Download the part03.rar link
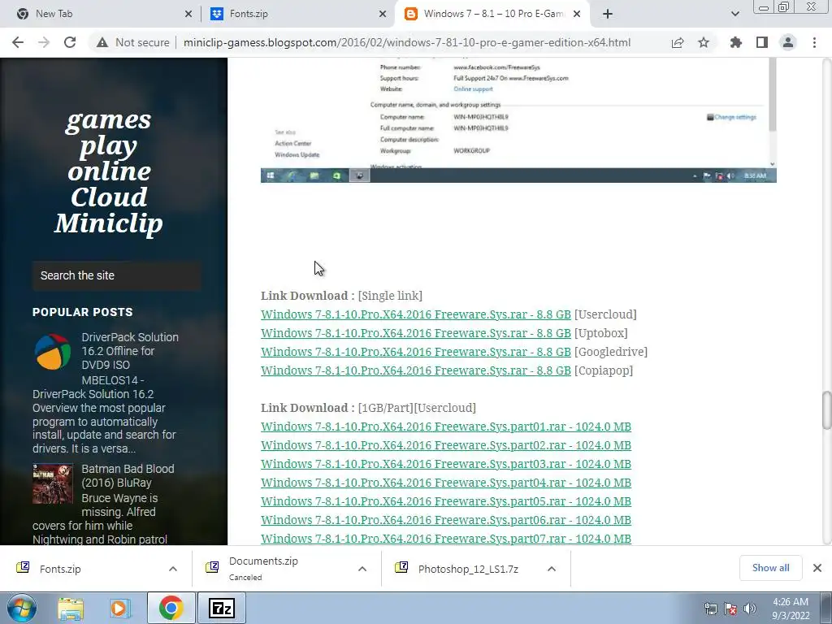Image resolution: width=832 pixels, height=624 pixels. tap(446, 464)
